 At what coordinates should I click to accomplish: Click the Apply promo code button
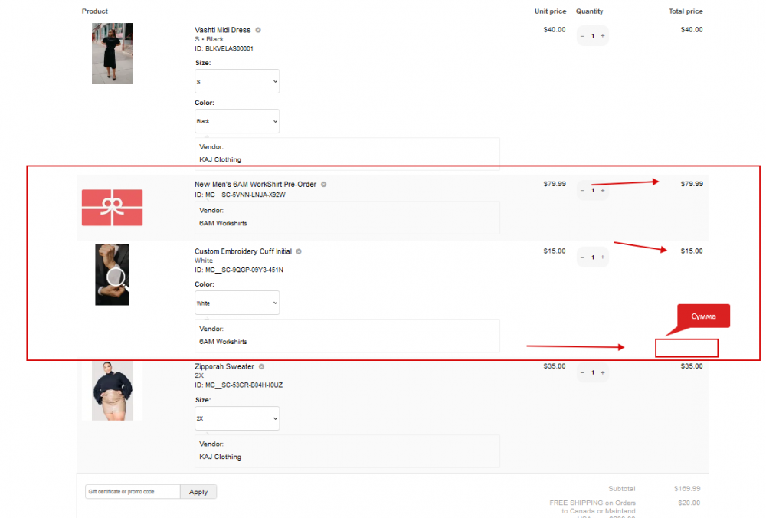pyautogui.click(x=198, y=491)
